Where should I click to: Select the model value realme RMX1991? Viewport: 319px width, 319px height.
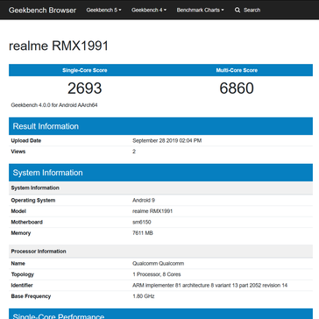click(x=152, y=211)
